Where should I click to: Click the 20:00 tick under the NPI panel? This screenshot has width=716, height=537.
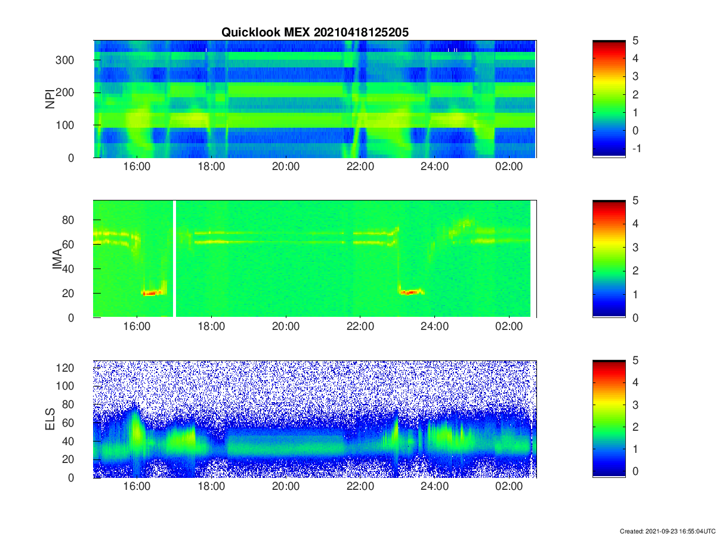point(286,167)
